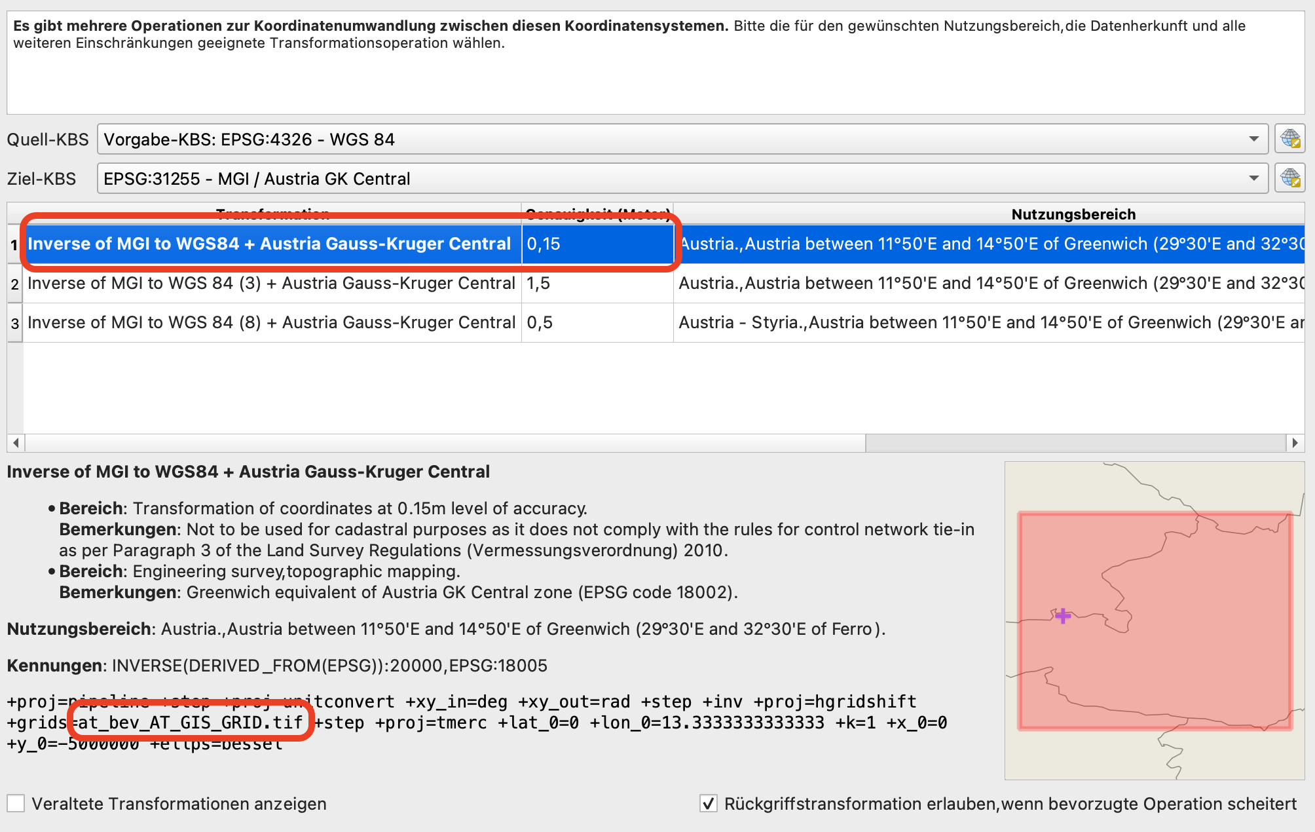Viewport: 1315px width, 832px height.
Task: Select first row Inverse of MGI to WGS84
Action: (269, 244)
